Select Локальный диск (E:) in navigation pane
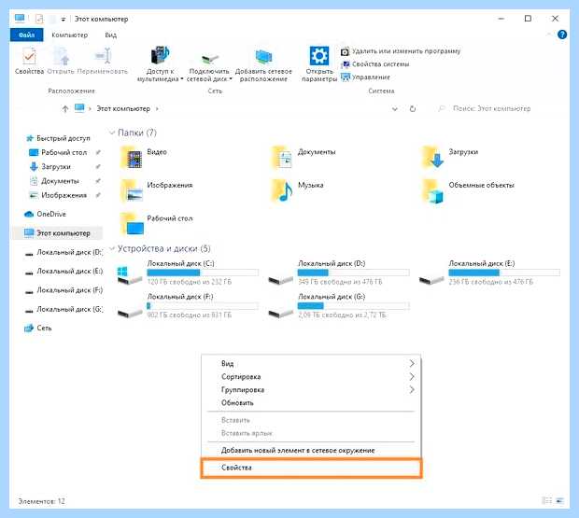Viewport: 579px width, 518px height. point(64,272)
